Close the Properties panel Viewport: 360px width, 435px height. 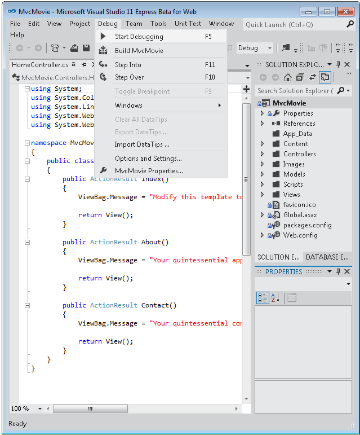[347, 271]
